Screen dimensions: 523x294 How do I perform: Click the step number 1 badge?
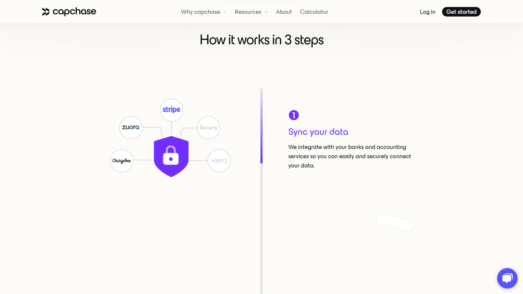click(x=294, y=115)
